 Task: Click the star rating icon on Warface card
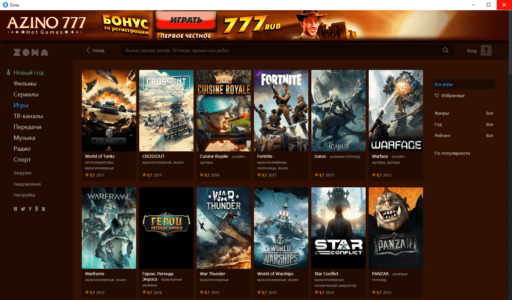(x=374, y=175)
